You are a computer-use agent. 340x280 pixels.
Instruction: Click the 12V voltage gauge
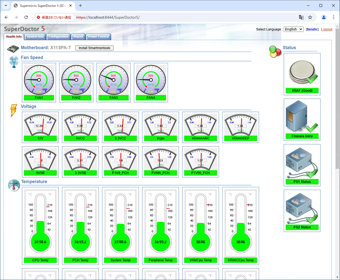(x=40, y=127)
